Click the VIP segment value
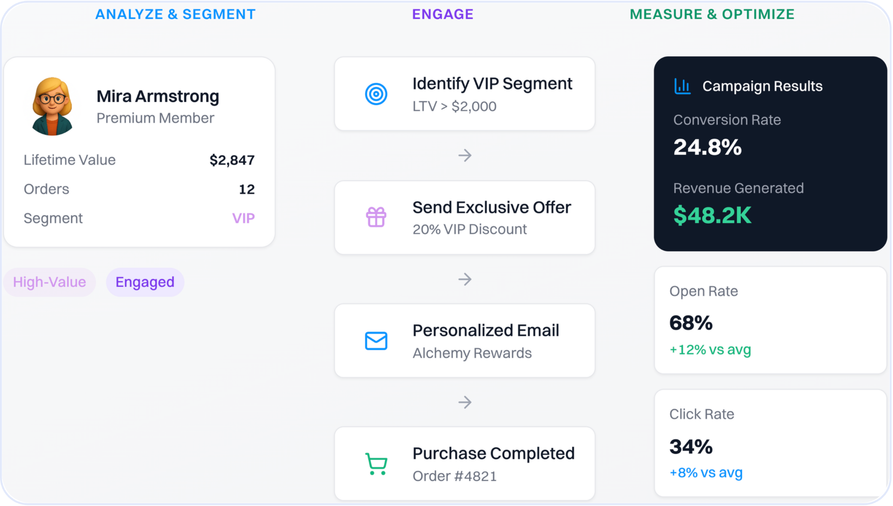The height and width of the screenshot is (506, 893). [x=243, y=219]
